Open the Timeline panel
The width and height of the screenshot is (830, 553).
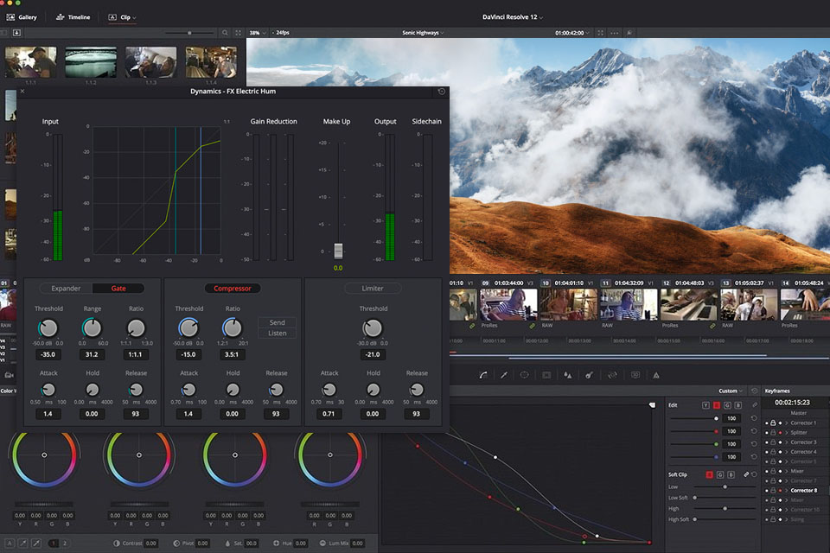(73, 17)
